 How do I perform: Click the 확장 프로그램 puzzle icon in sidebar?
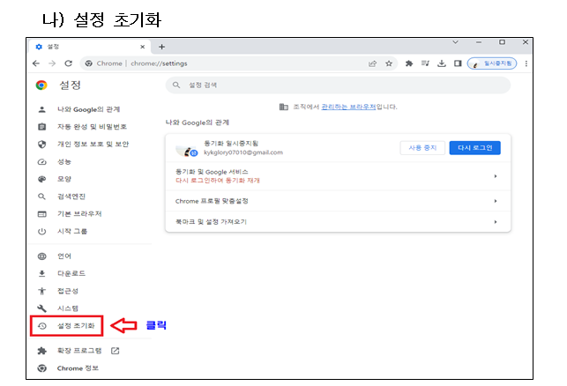42,351
